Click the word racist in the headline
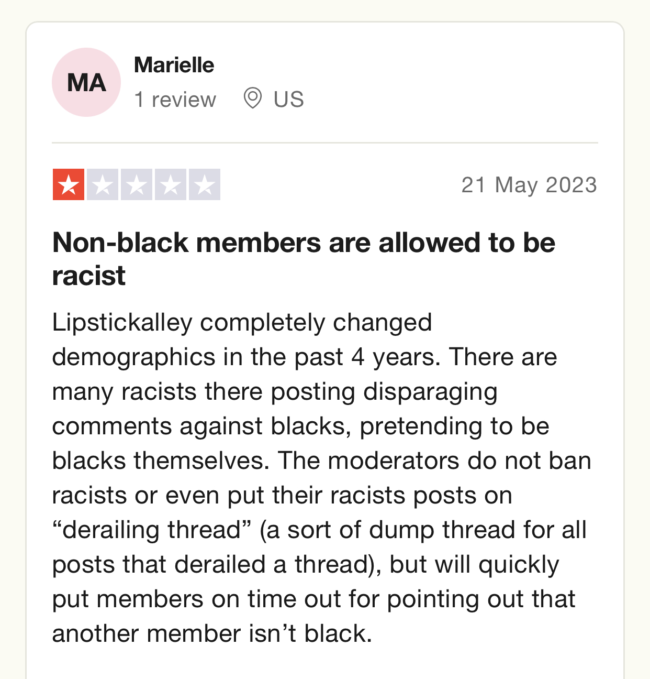This screenshot has height=679, width=650. click(89, 276)
